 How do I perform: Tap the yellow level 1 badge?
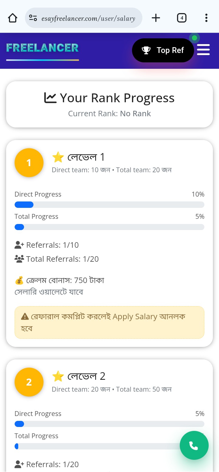pyautogui.click(x=29, y=163)
